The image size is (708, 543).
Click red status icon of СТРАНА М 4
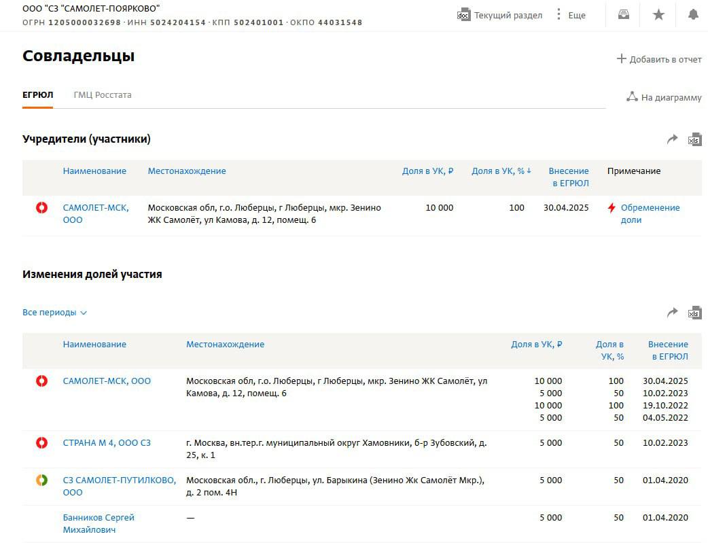[41, 442]
